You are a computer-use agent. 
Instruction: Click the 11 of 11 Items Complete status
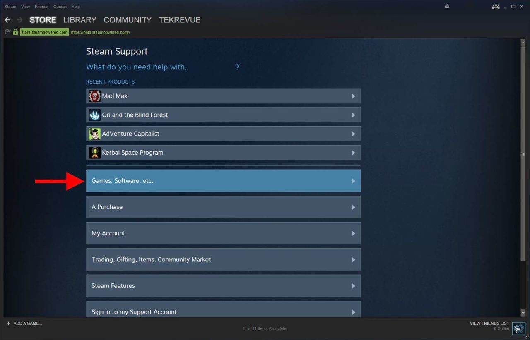tap(264, 329)
